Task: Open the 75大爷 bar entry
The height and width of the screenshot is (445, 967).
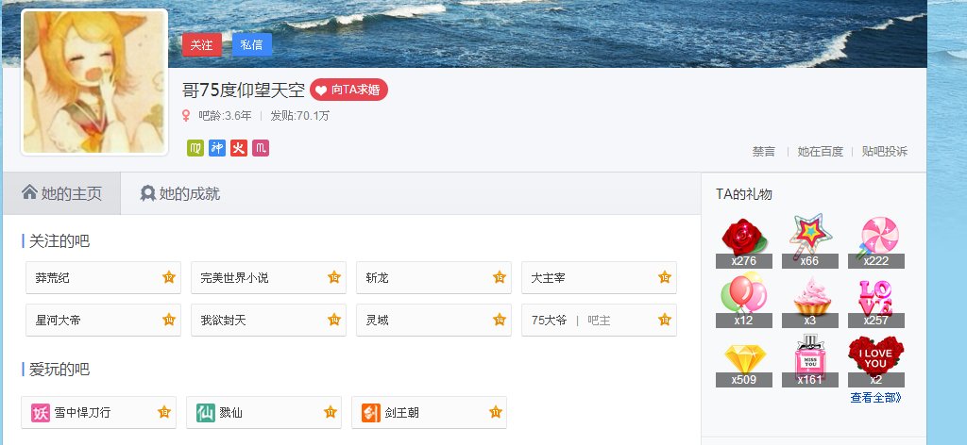Action: 599,320
